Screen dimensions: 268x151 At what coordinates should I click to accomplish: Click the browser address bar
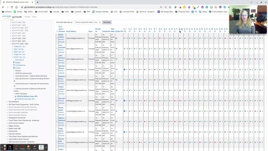click(x=90, y=7)
